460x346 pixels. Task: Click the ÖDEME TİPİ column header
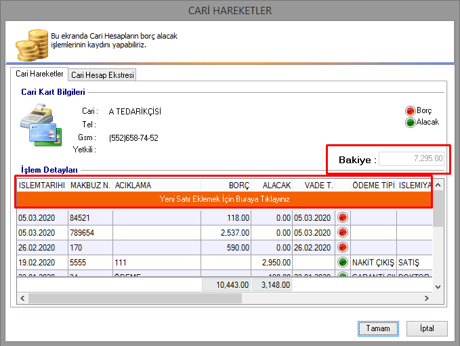tap(373, 186)
